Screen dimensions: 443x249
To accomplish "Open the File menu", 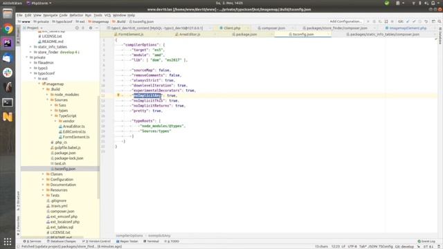I will click(19, 15).
